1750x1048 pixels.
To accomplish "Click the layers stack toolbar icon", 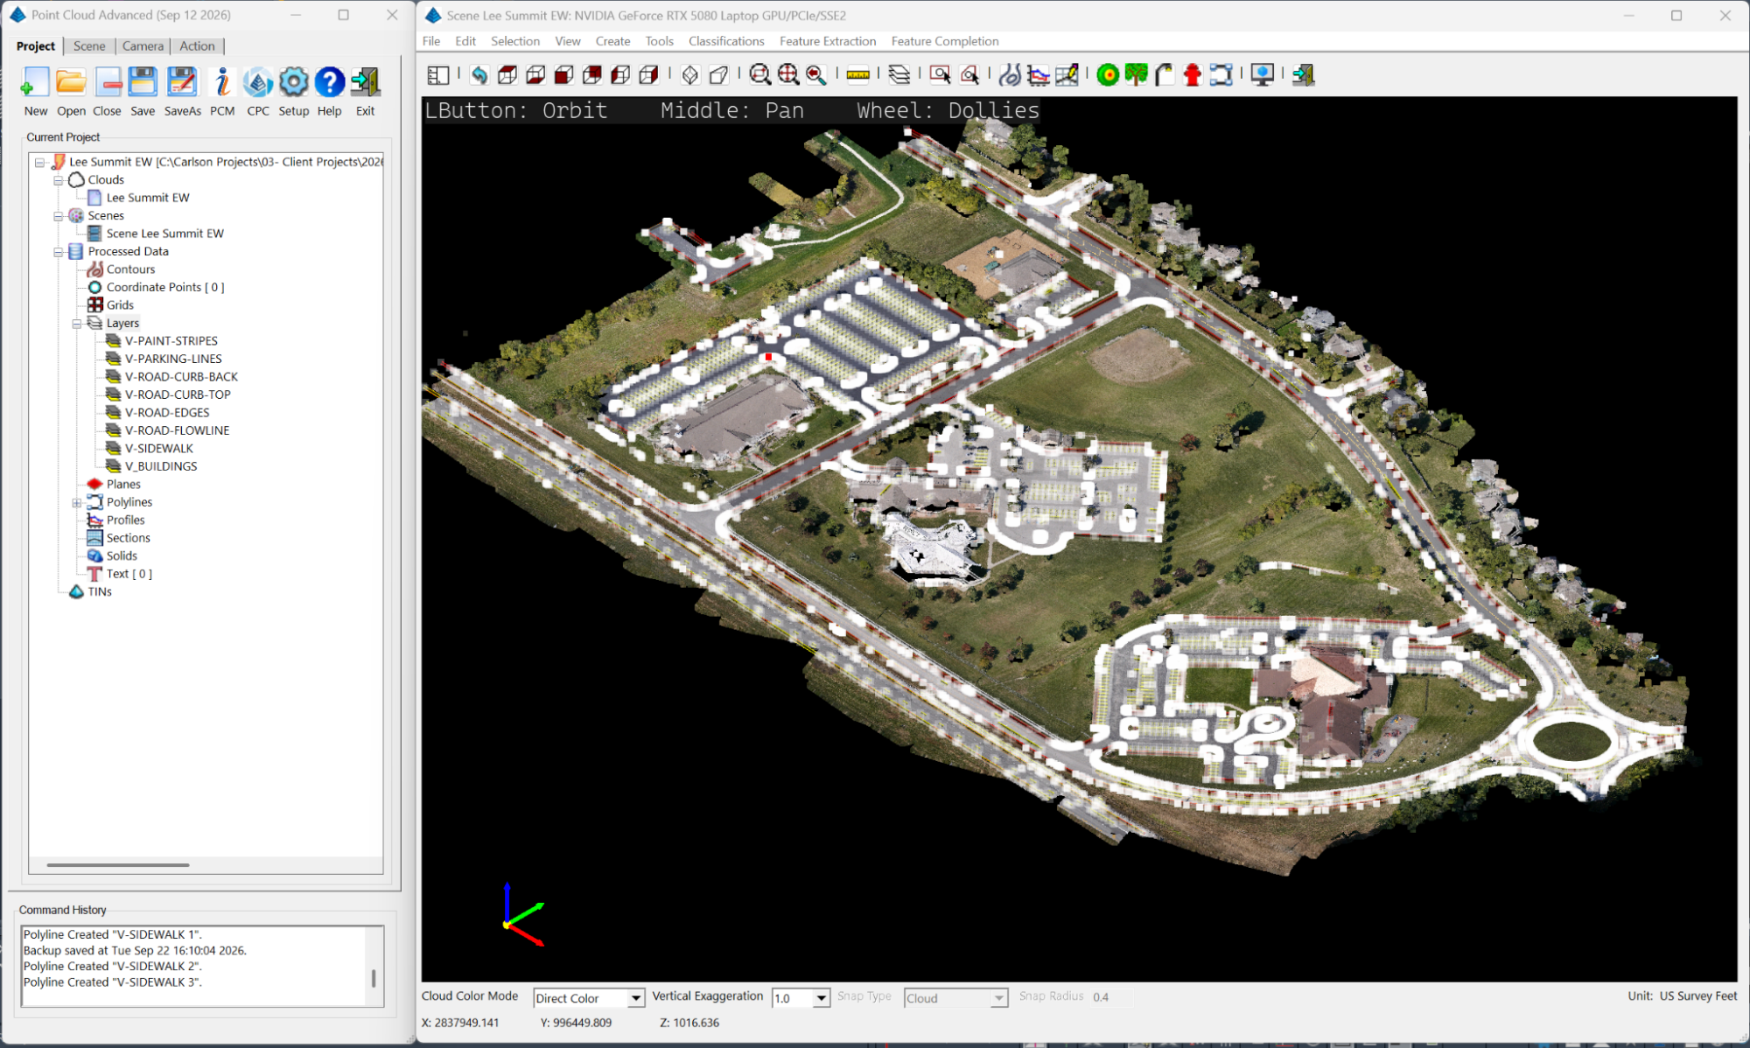I will [899, 75].
